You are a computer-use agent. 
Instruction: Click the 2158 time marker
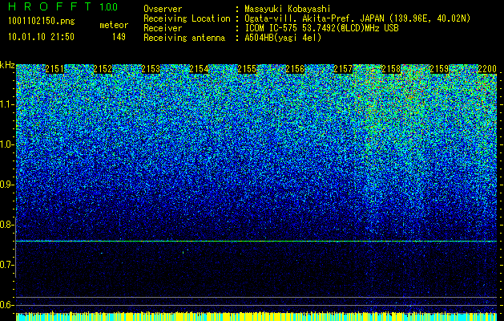pyautogui.click(x=391, y=69)
